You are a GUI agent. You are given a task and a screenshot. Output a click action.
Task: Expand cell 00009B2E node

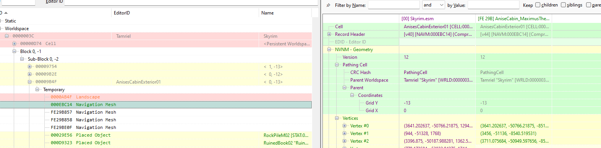[x=30, y=74]
